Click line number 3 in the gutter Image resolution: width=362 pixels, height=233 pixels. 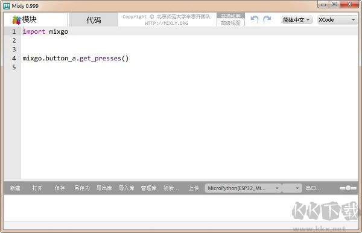tap(14, 49)
